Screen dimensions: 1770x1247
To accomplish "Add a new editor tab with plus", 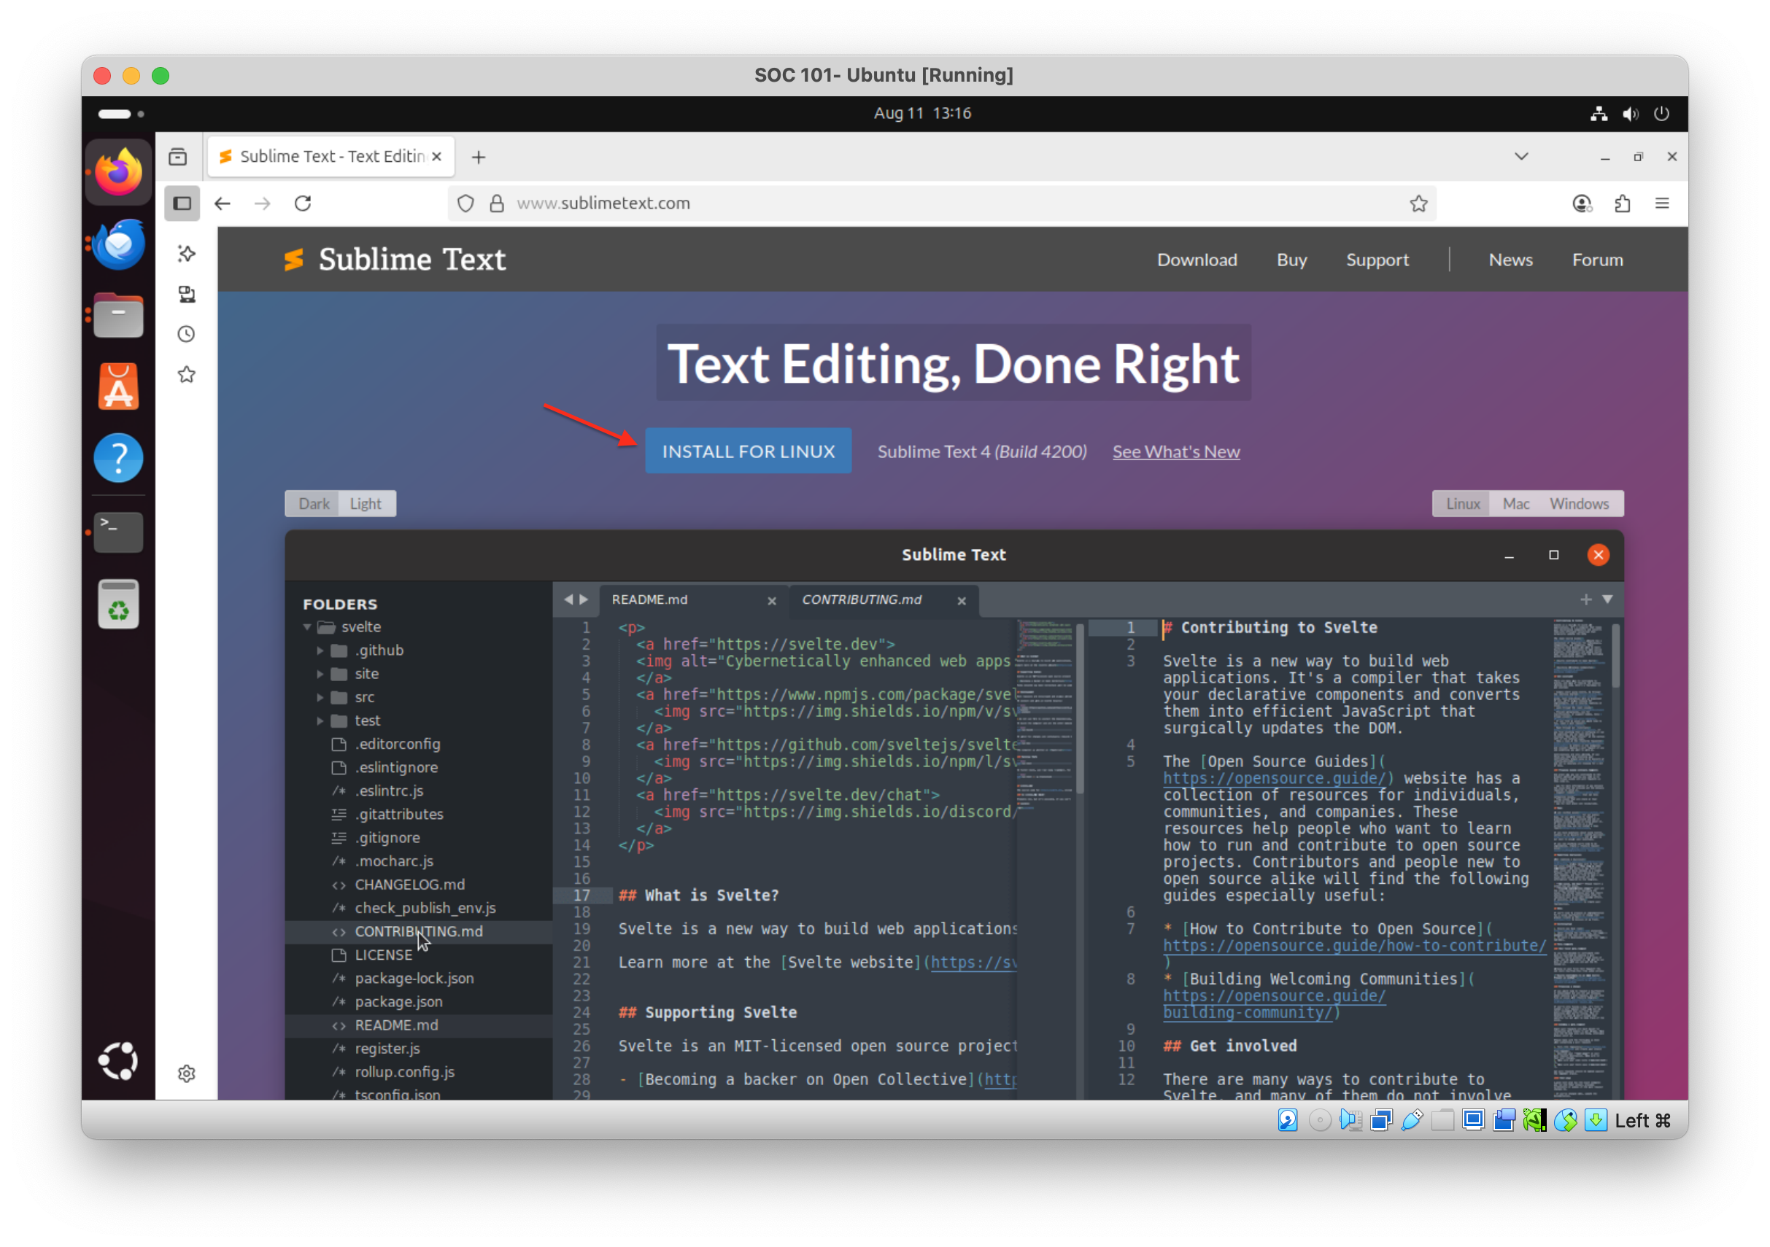I will pos(1585,599).
